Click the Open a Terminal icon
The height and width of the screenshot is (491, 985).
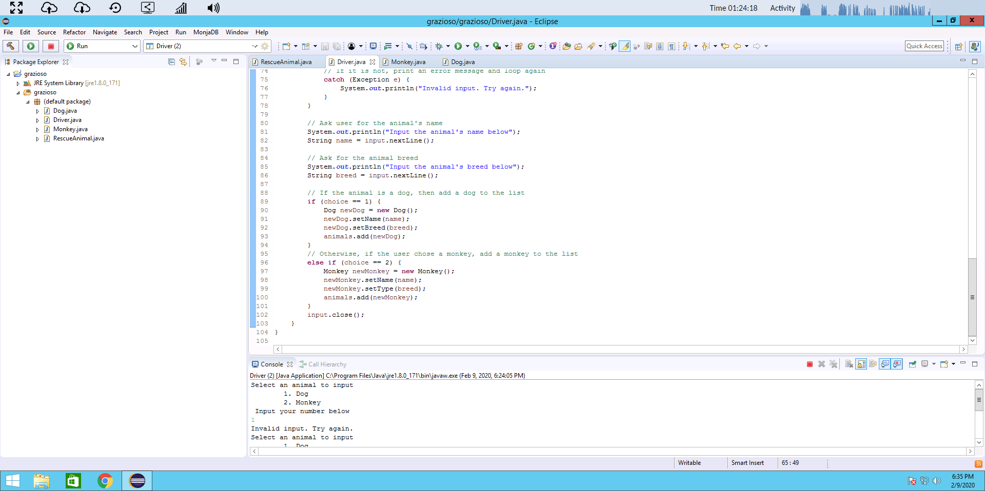tap(373, 46)
